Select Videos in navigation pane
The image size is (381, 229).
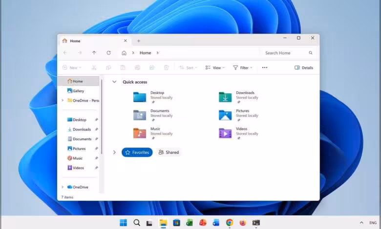(79, 168)
